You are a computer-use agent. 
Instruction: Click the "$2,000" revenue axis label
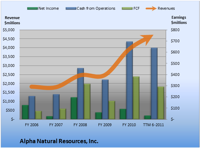9,84
